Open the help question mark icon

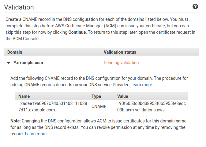[195, 6]
